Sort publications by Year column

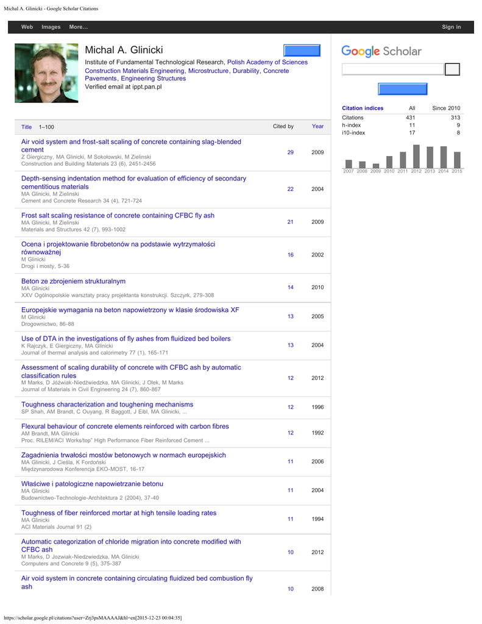(x=317, y=127)
